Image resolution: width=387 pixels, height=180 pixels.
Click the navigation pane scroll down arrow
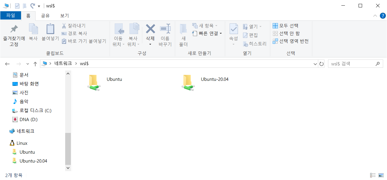click(x=68, y=168)
